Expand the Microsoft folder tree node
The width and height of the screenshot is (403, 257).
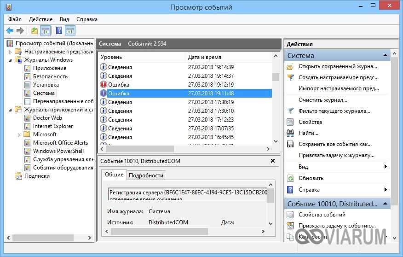[x=19, y=134]
